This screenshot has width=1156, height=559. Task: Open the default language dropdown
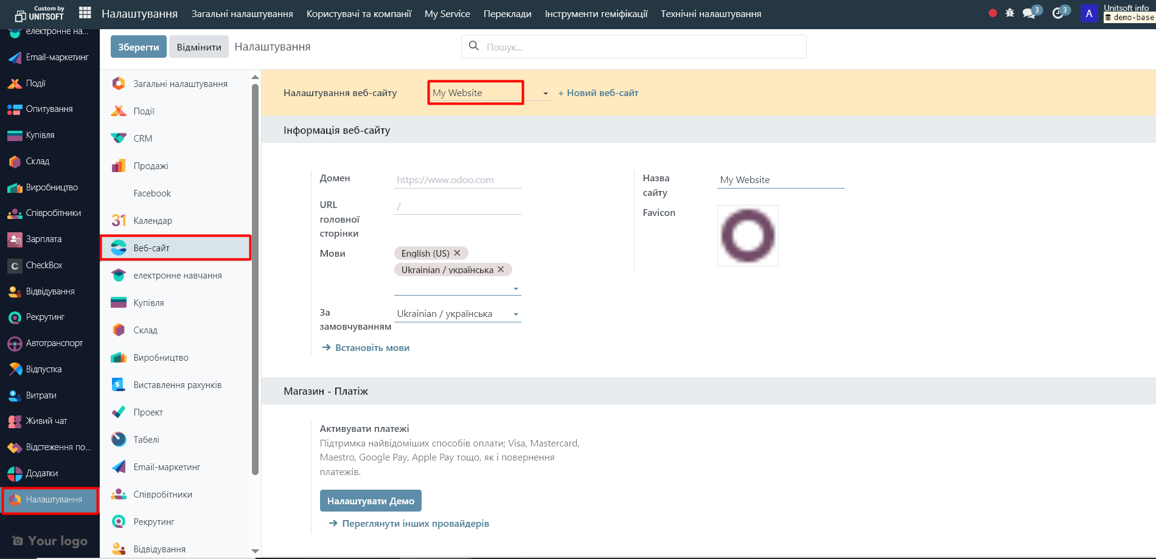click(516, 314)
